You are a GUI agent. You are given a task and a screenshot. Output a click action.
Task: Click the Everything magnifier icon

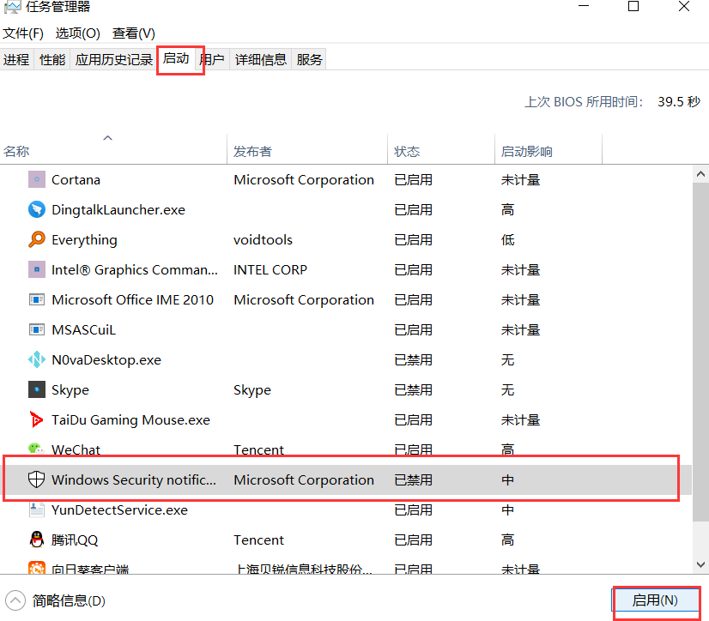click(36, 240)
